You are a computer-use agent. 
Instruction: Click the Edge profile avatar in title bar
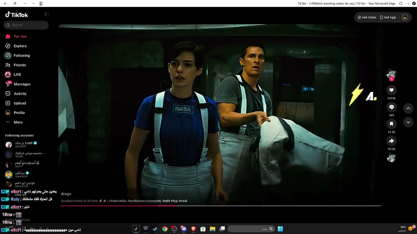(x=41, y=4)
